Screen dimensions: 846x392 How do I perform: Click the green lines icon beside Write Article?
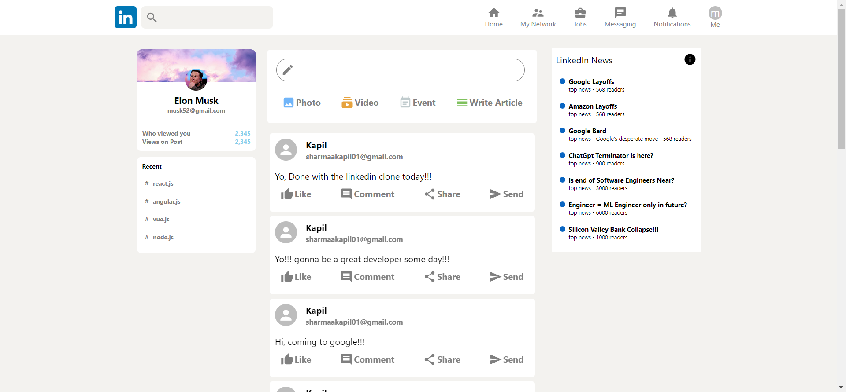[462, 103]
